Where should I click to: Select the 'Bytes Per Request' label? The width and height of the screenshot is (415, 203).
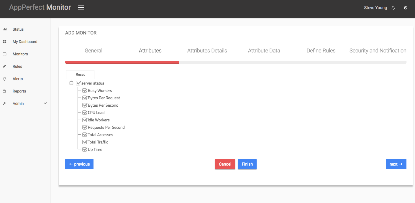click(104, 98)
